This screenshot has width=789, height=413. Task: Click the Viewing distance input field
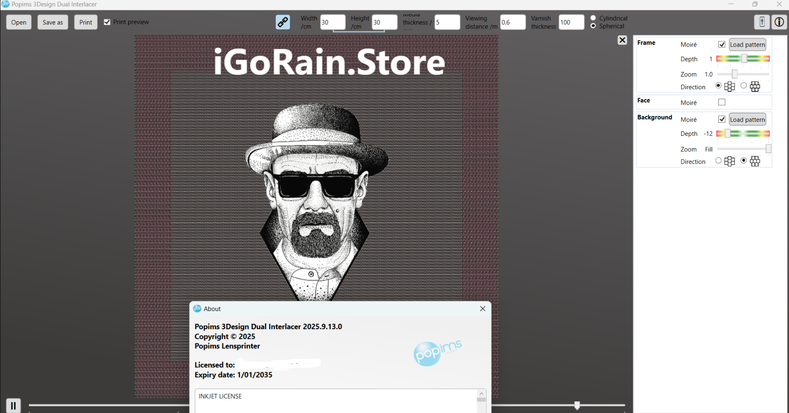pos(512,22)
